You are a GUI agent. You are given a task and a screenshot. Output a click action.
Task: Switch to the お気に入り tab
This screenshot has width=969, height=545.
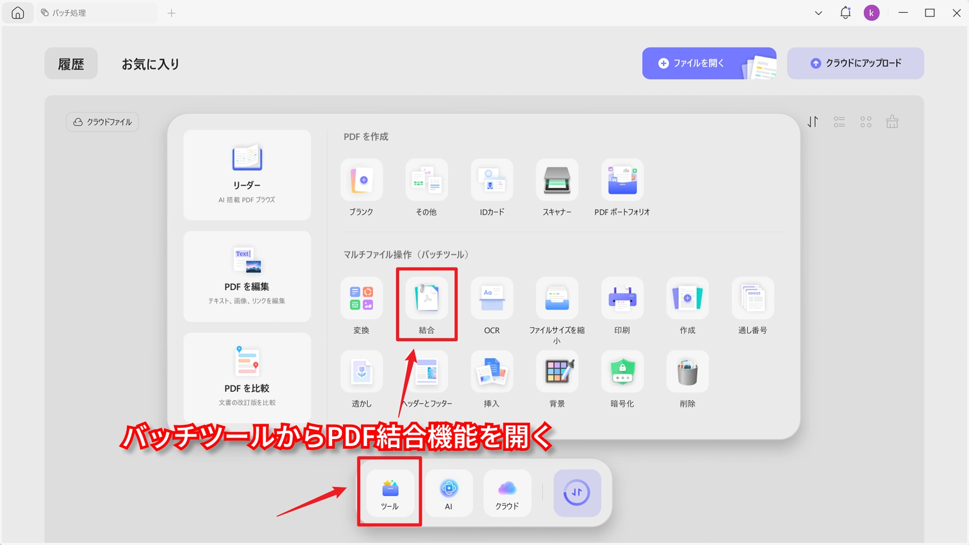[151, 64]
